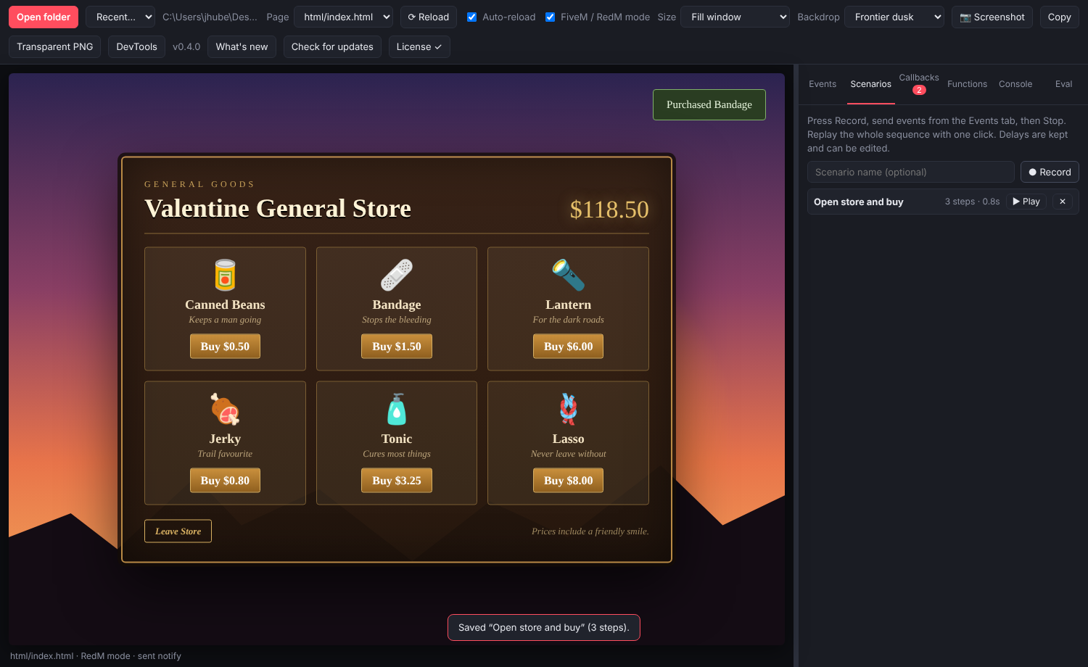This screenshot has height=667, width=1088.
Task: Toggle the Auto-reload checkbox
Action: [472, 17]
